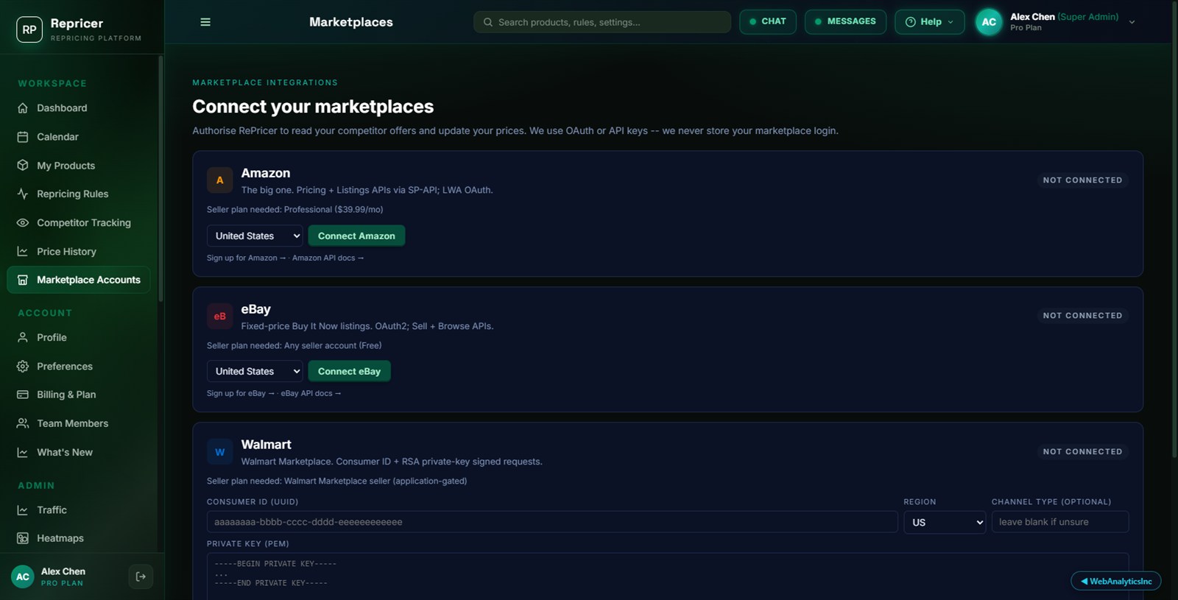Click the Billing & Plan card icon
Image resolution: width=1178 pixels, height=600 pixels.
[x=23, y=395]
